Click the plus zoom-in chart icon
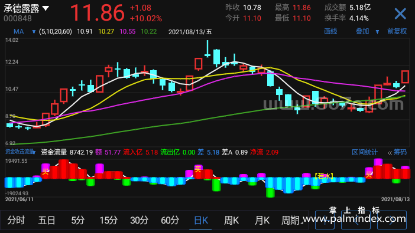This screenshot has width=415, height=233. [325, 220]
